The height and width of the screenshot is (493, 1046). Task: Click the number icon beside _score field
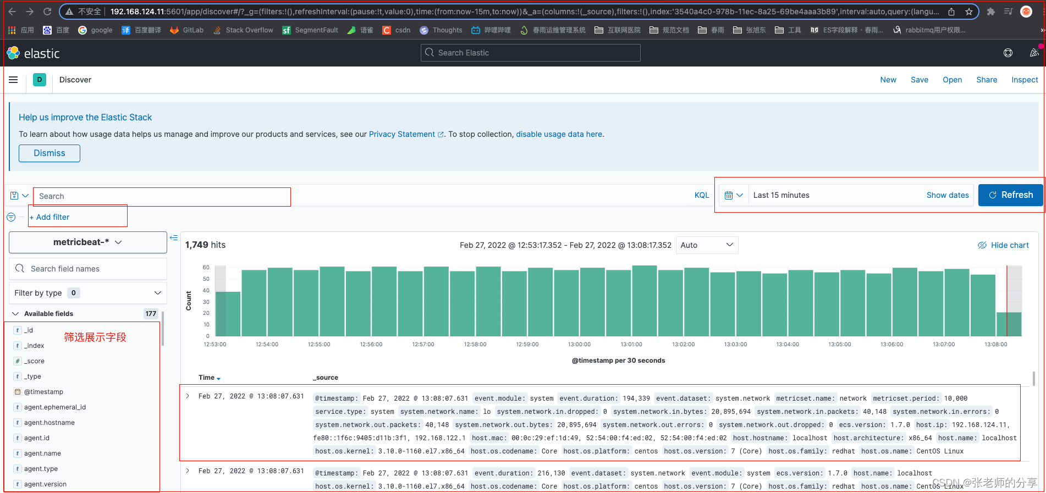pos(18,361)
